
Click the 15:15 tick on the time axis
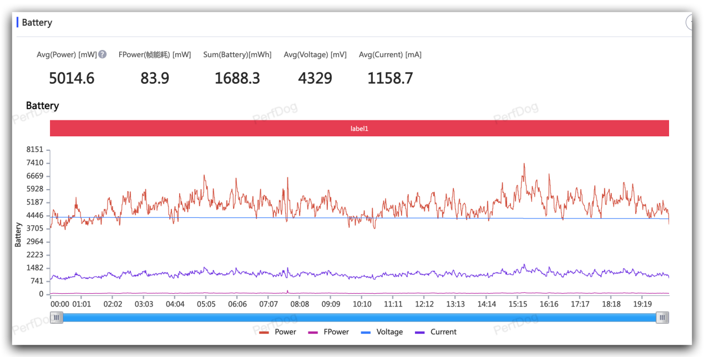coord(518,304)
